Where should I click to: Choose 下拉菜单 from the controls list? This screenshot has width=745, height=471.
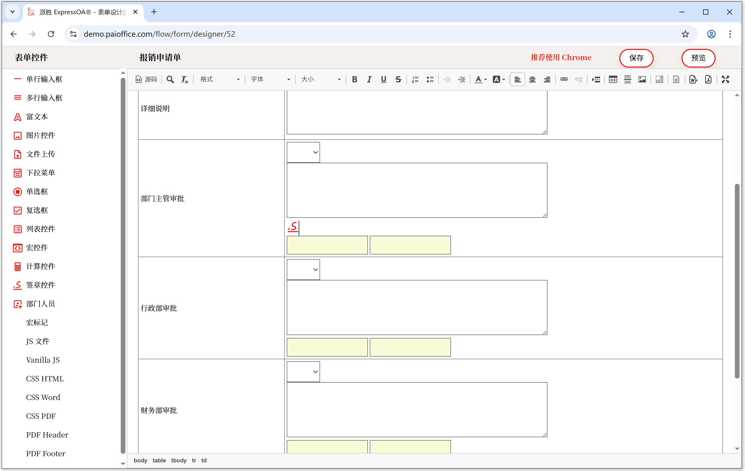pos(40,173)
